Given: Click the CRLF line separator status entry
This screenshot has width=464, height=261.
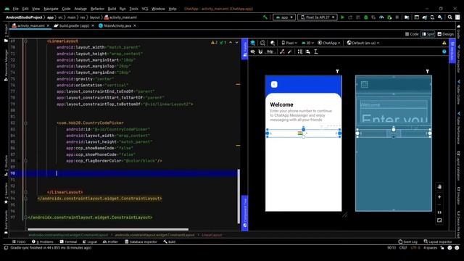Looking at the screenshot, I should 403,248.
